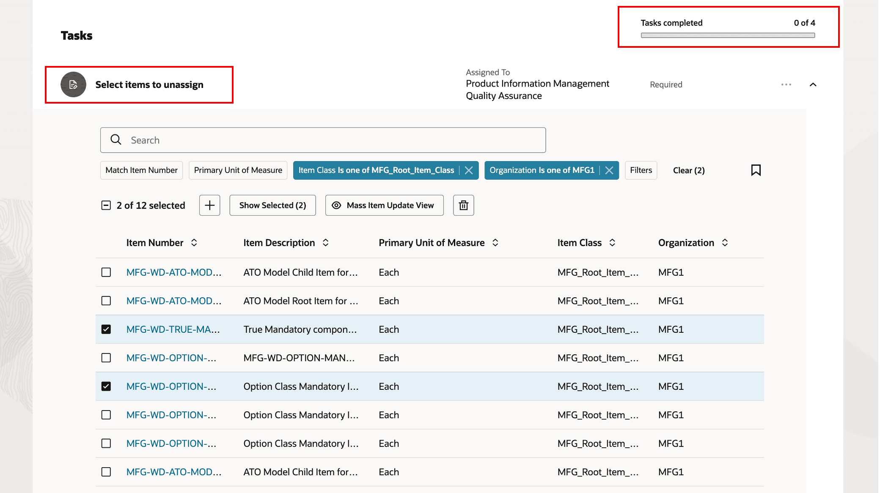Click Show Selected (2) button
The width and height of the screenshot is (880, 493).
tap(272, 205)
